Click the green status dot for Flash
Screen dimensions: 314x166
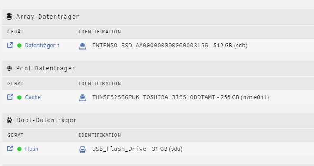coord(20,149)
